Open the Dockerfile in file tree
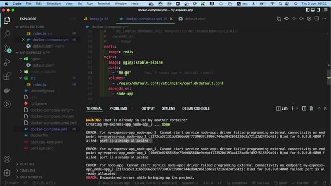Viewport: 331px width, 186px height. coord(39,135)
